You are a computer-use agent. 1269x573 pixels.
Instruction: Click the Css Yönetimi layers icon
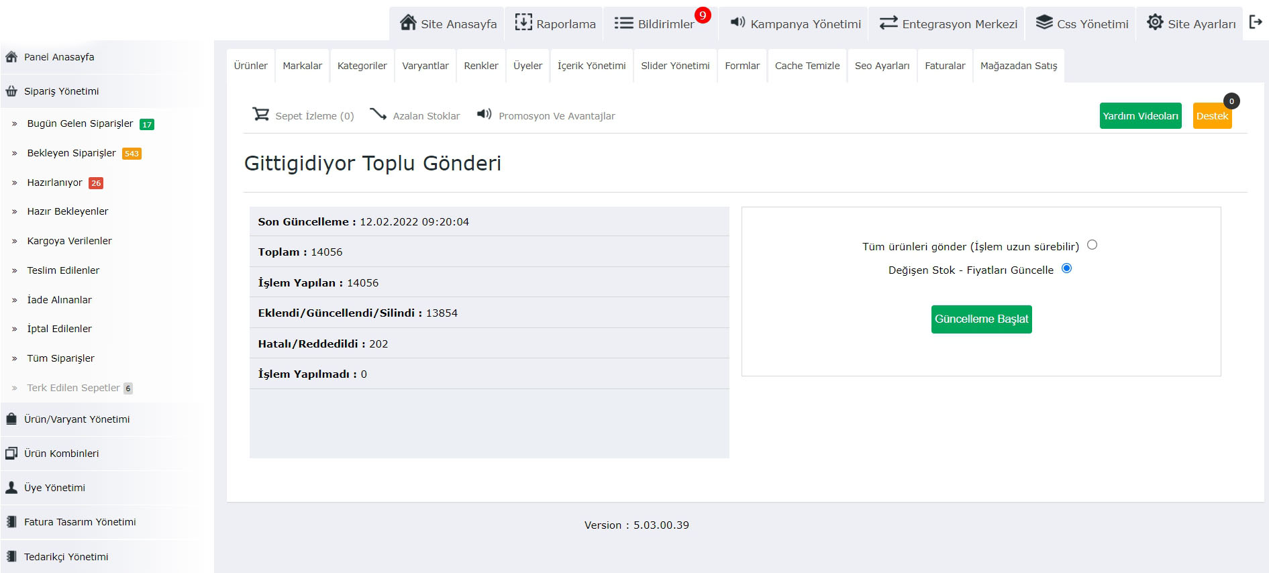point(1044,22)
